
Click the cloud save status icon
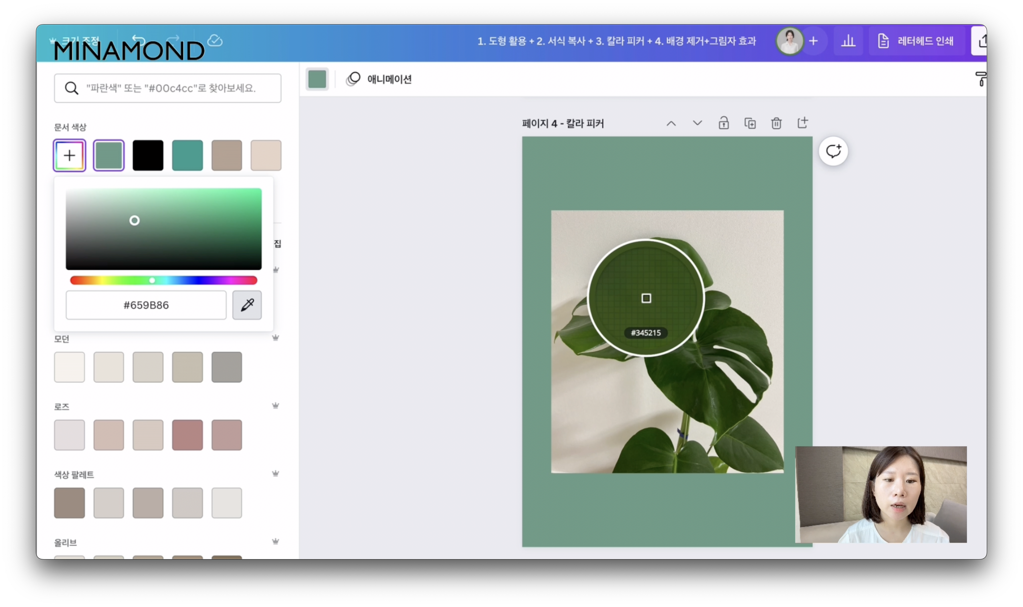tap(215, 40)
